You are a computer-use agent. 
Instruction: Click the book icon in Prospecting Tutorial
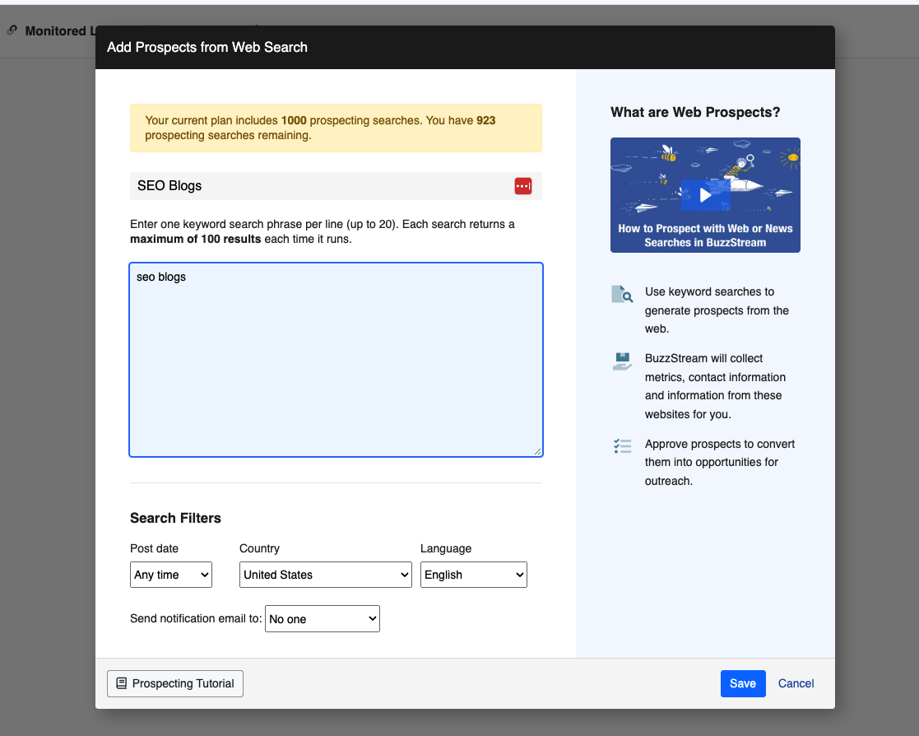click(122, 683)
